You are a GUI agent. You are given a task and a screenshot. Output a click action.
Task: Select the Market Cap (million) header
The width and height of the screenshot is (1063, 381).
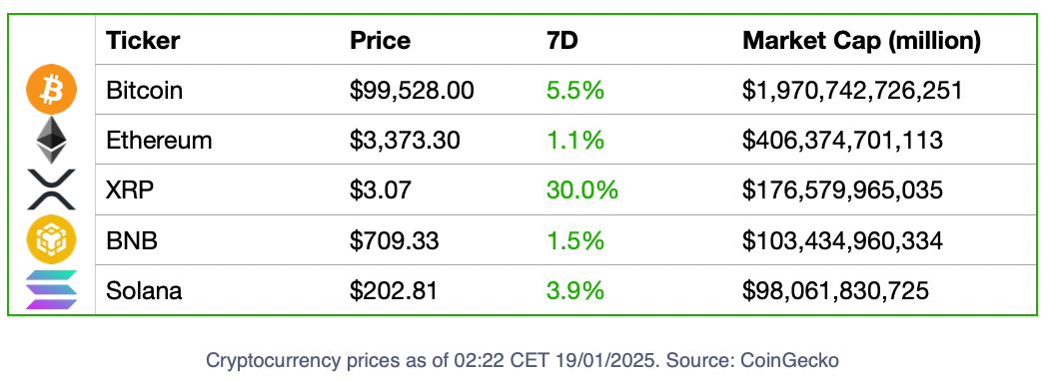pyautogui.click(x=861, y=41)
